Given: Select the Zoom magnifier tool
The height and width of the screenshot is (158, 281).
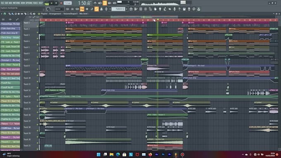Looking at the screenshot, I should [31, 14].
